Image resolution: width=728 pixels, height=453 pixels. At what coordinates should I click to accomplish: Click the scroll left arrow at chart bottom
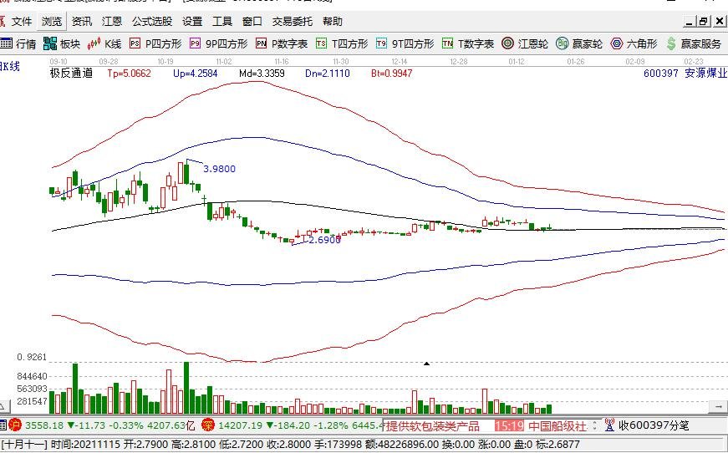3,406
